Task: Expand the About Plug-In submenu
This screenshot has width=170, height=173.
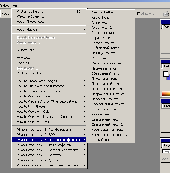Action: 49,29
